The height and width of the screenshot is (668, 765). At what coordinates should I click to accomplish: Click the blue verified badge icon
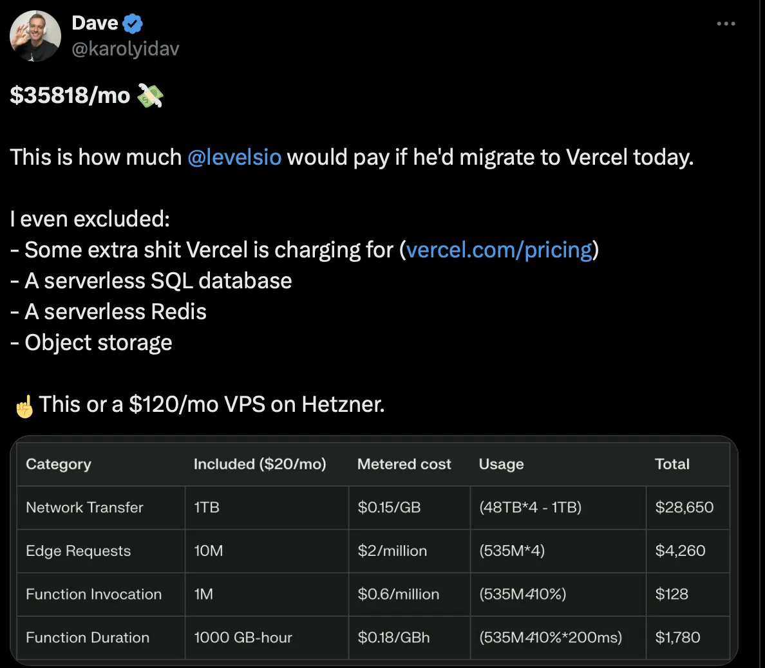(133, 23)
